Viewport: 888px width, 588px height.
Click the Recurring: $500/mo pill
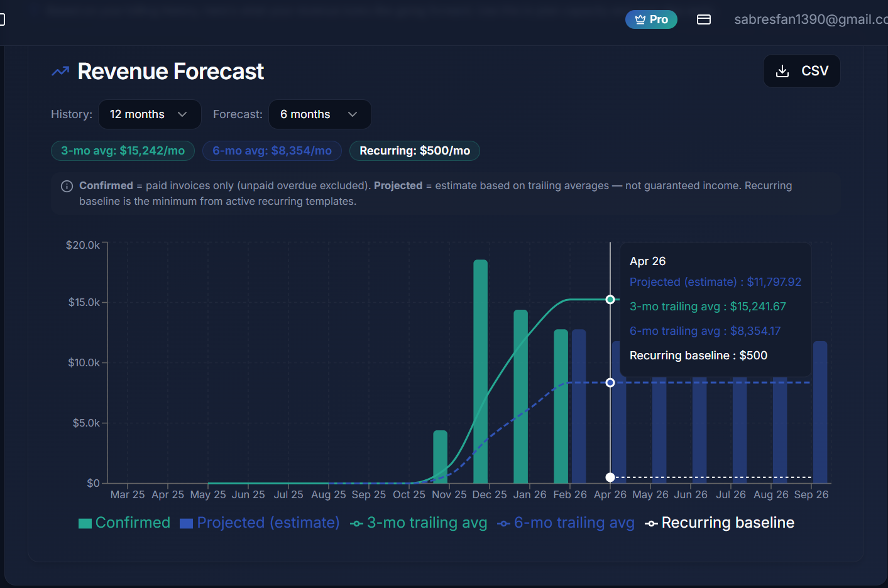pyautogui.click(x=415, y=151)
